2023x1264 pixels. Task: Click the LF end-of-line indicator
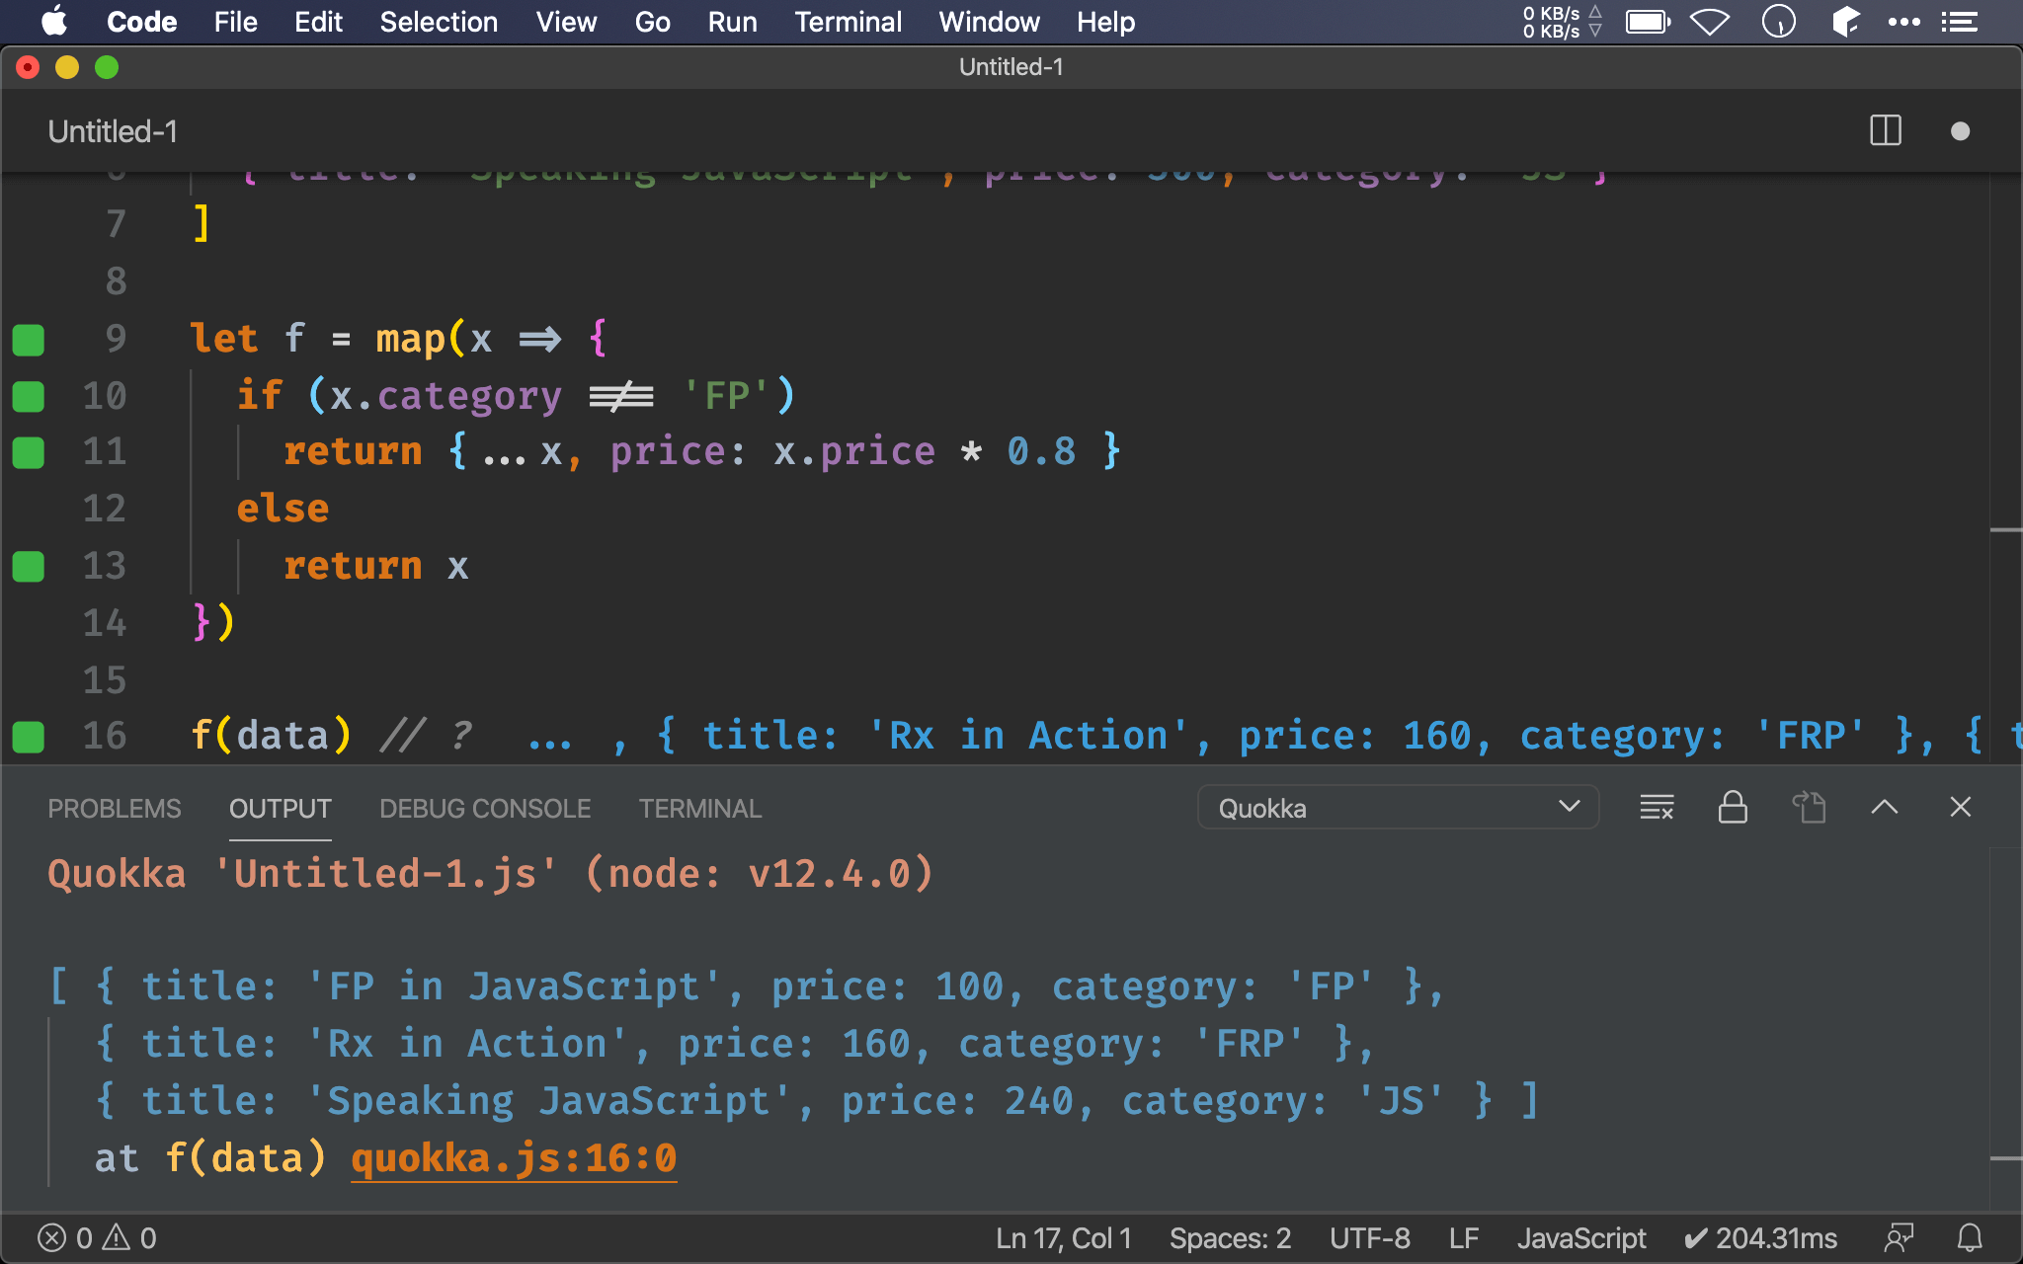coord(1464,1238)
